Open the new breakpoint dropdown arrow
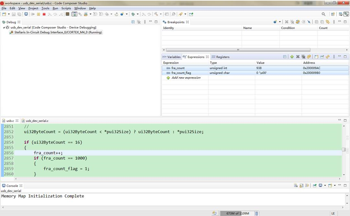The width and height of the screenshot is (350, 216). [x=280, y=22]
